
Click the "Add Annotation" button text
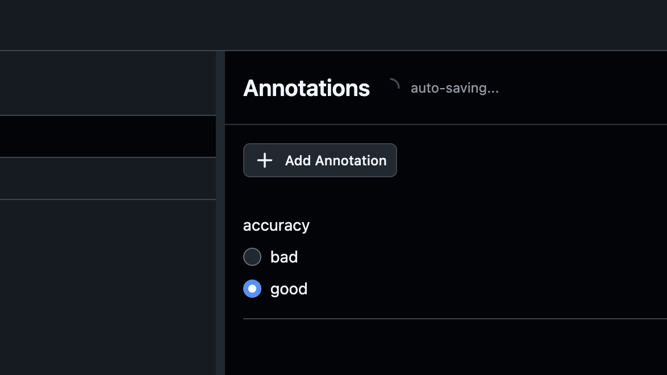[x=336, y=161]
